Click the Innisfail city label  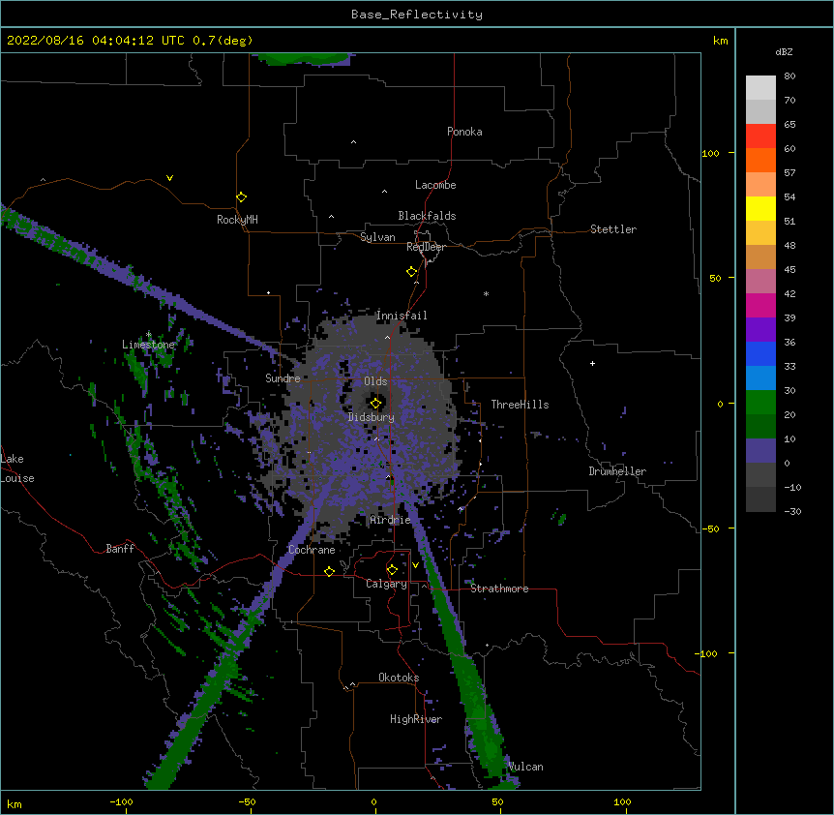tap(402, 316)
